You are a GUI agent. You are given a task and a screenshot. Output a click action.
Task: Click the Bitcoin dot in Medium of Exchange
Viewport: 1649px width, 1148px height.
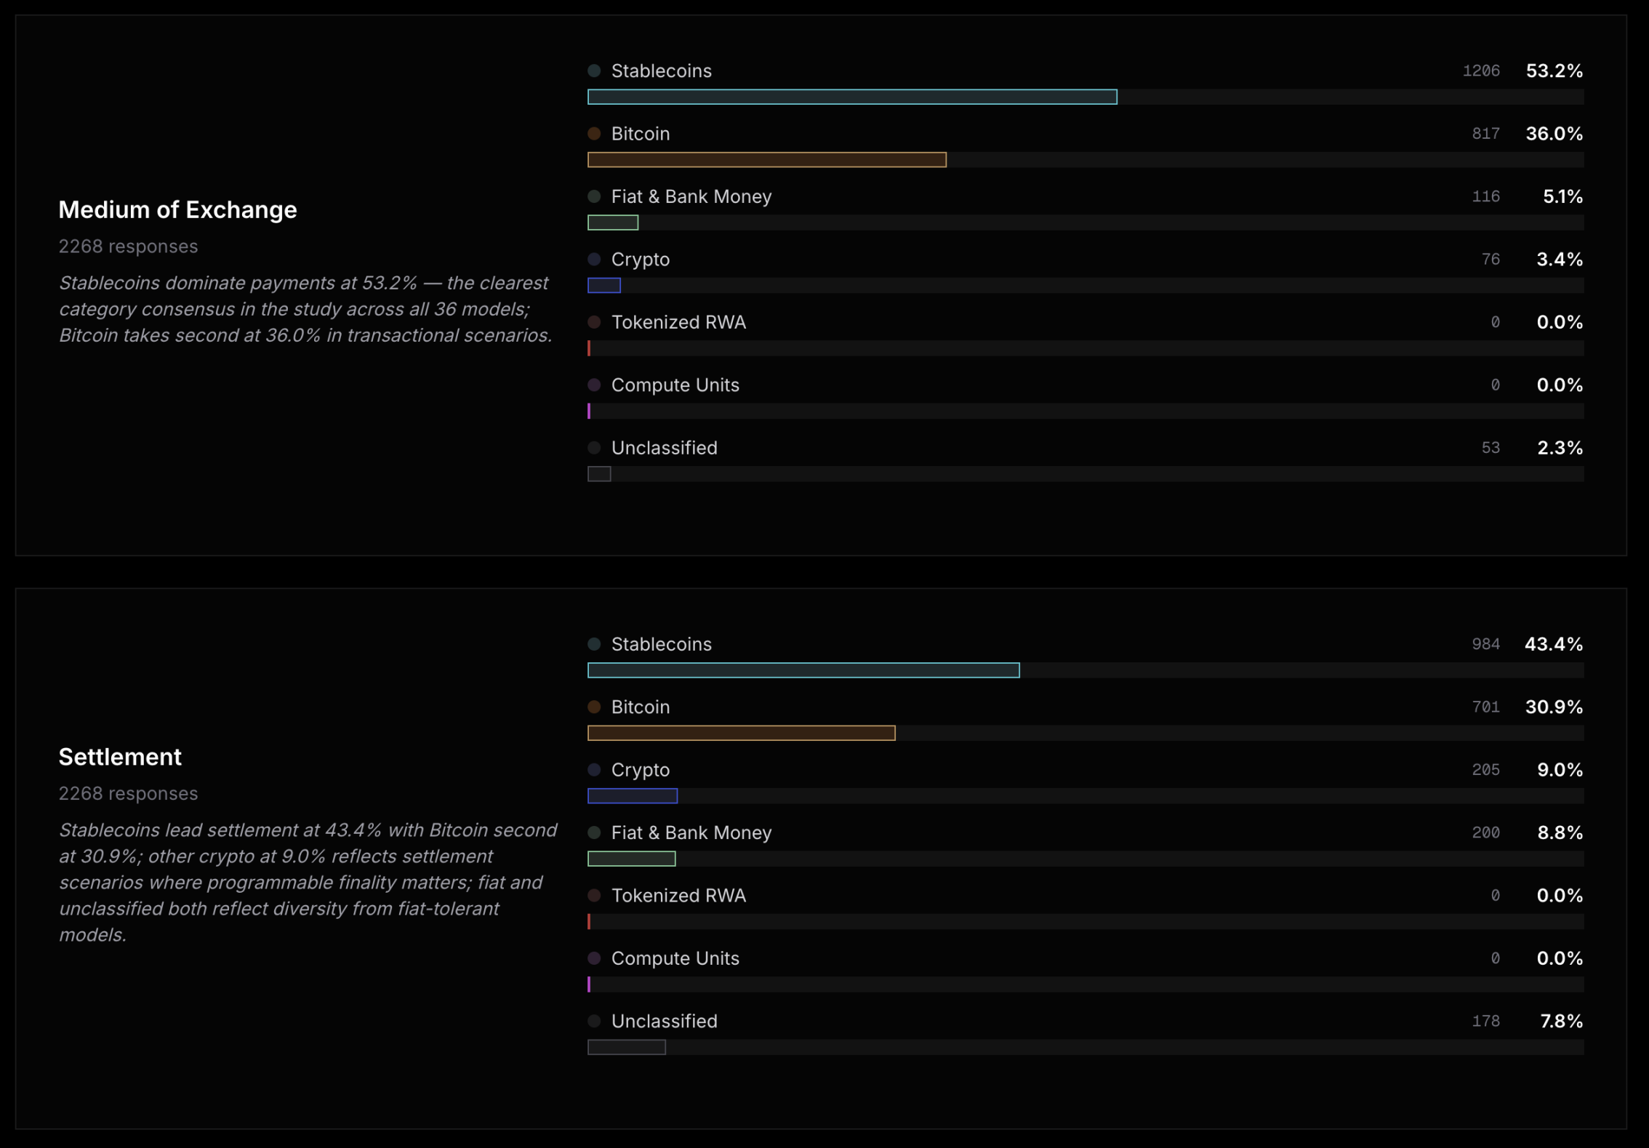click(x=594, y=134)
